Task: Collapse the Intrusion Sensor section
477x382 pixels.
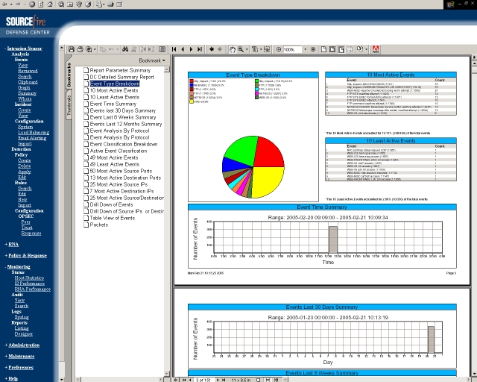Action: click(x=5, y=48)
